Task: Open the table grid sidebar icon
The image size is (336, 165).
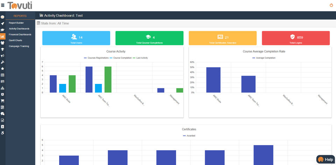Action: point(2,75)
